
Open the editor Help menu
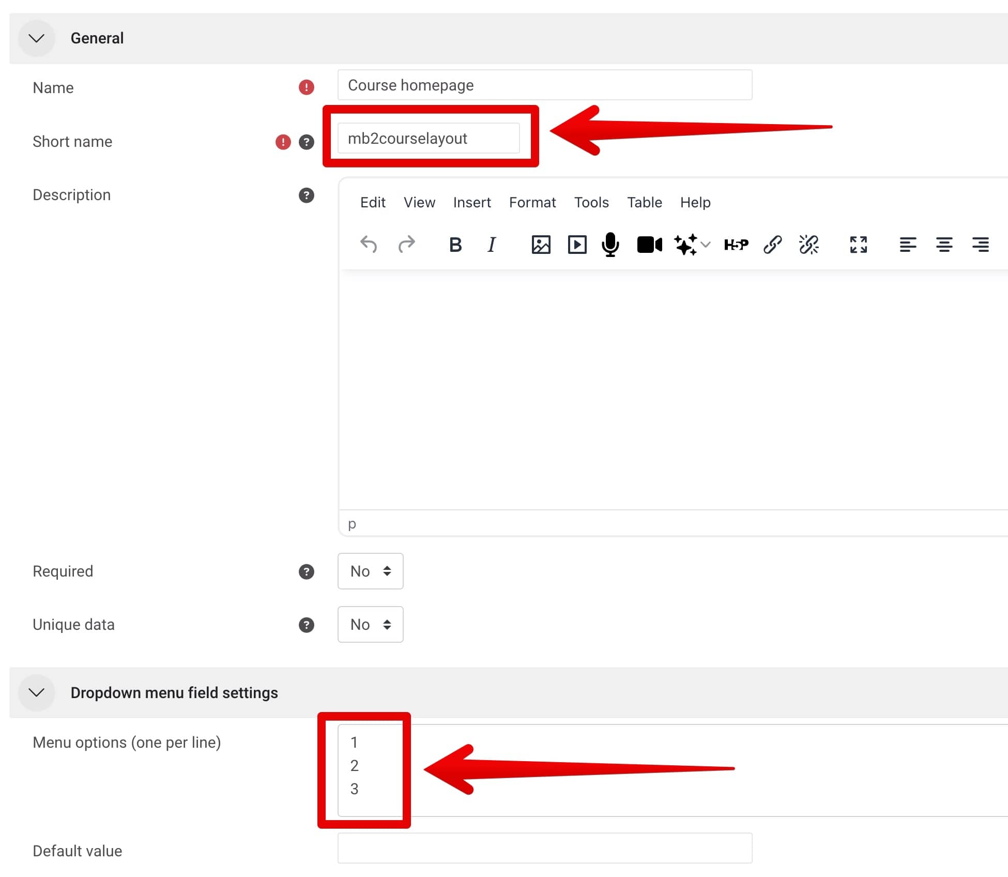695,203
